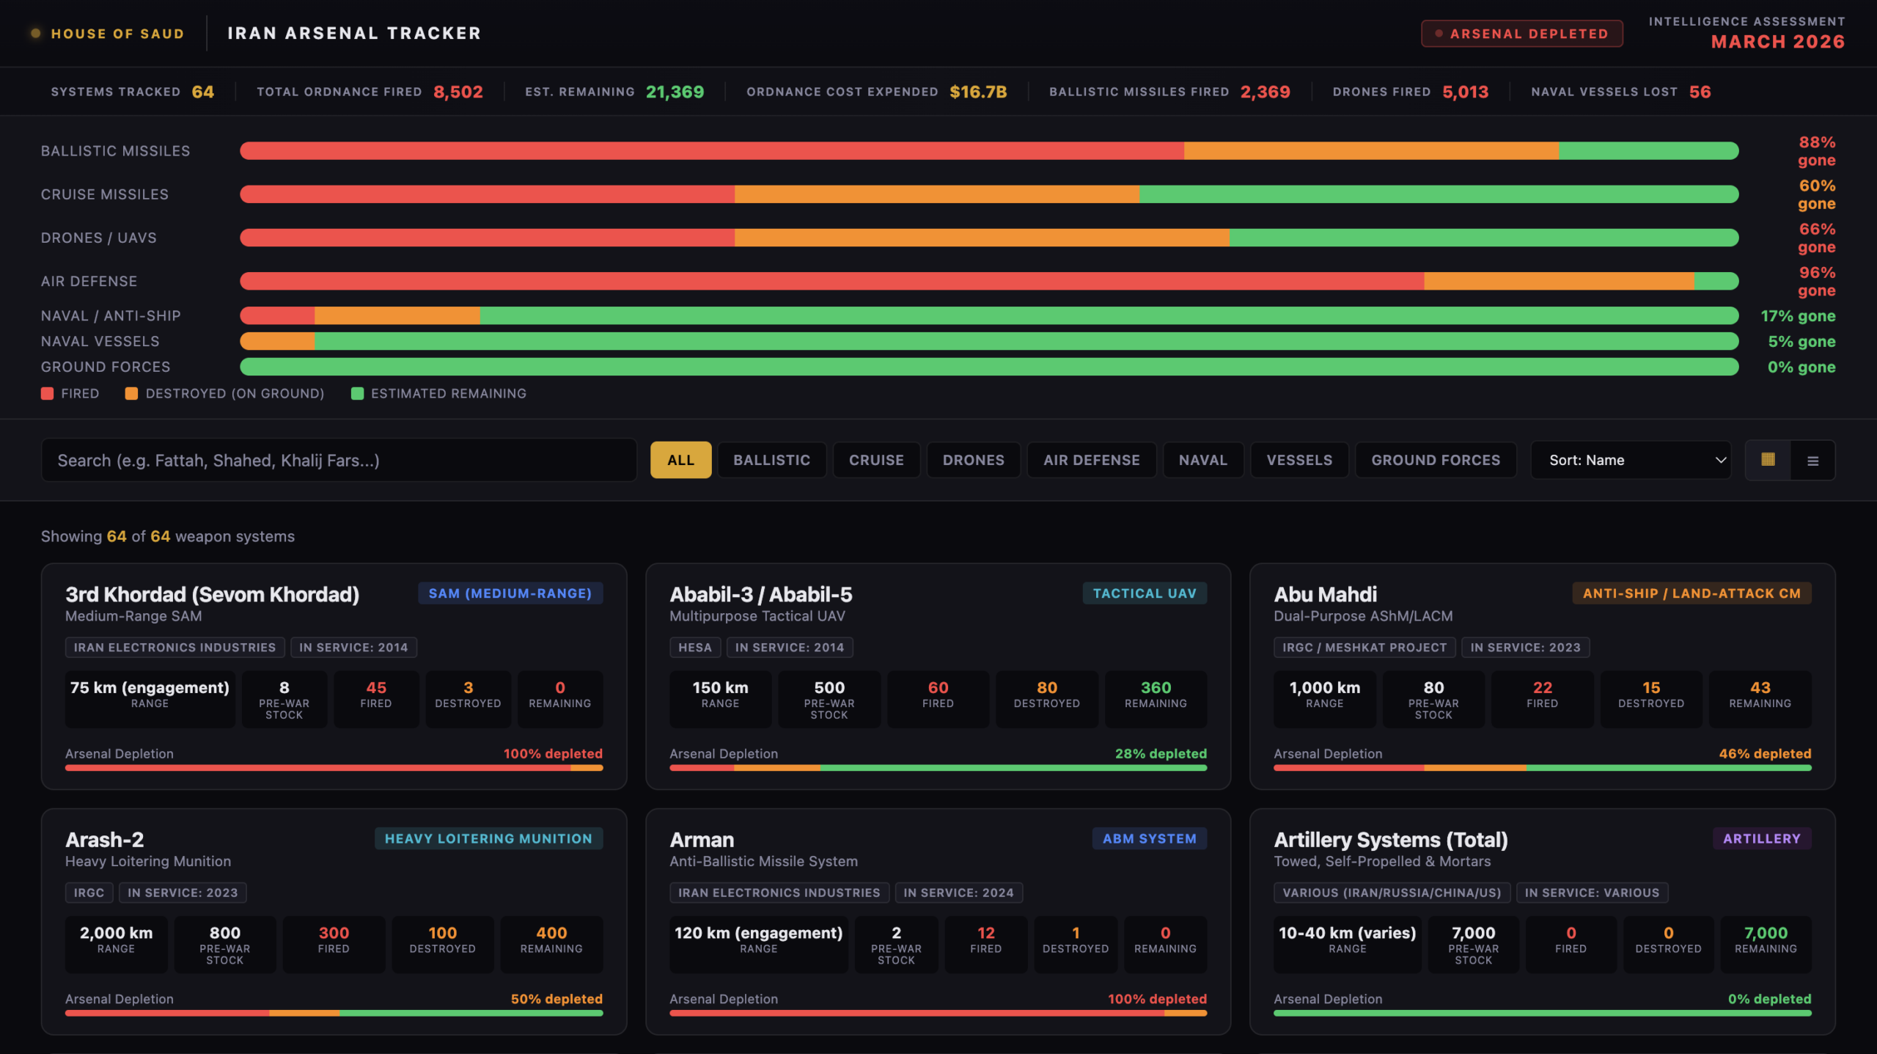This screenshot has width=1877, height=1054.
Task: Click the Ballistic Missiles depletion bar
Action: coord(988,151)
